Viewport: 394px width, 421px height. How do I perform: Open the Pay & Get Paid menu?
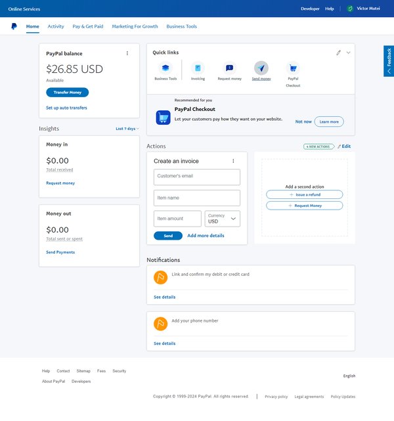[x=88, y=26]
